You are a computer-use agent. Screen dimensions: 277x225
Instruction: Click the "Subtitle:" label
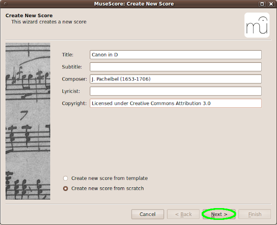pos(72,67)
